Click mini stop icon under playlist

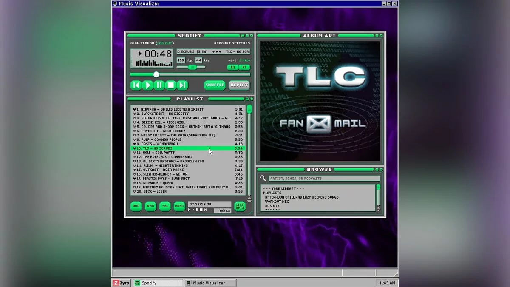201,210
